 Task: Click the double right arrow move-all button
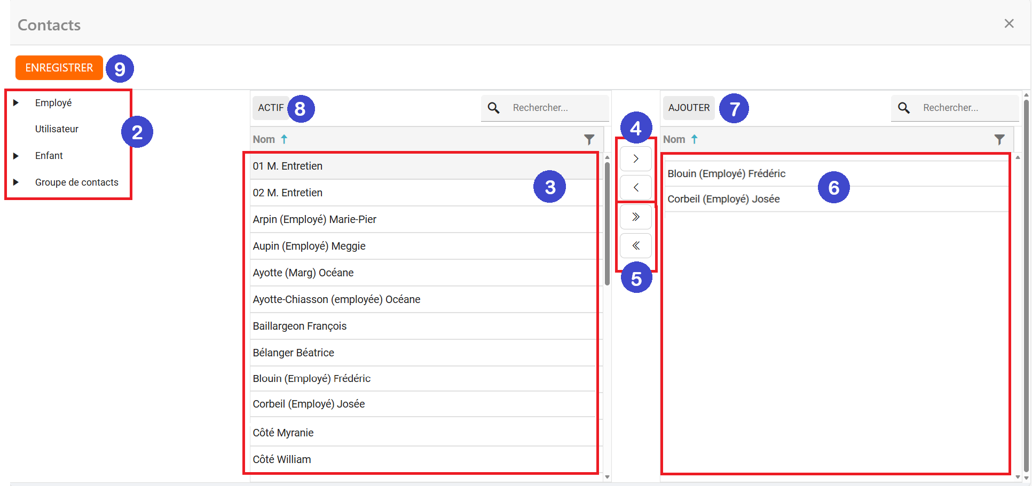635,217
